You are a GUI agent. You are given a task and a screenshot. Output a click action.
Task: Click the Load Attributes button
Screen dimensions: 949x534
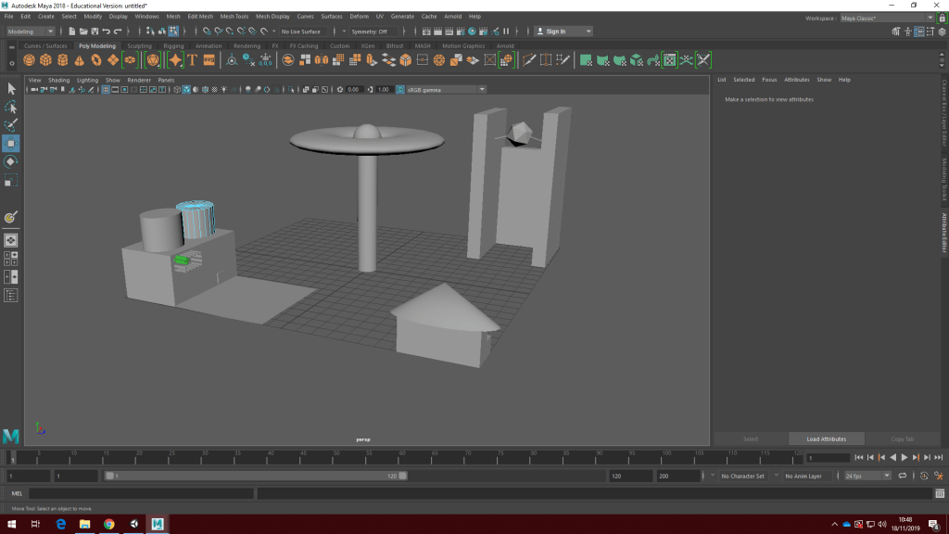826,439
